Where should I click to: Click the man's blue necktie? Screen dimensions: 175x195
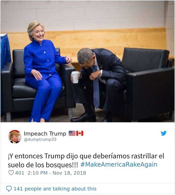[96, 87]
